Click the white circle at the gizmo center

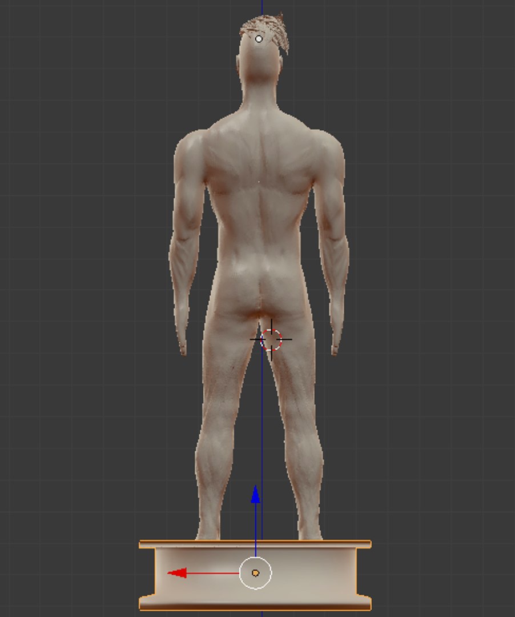[x=256, y=573]
